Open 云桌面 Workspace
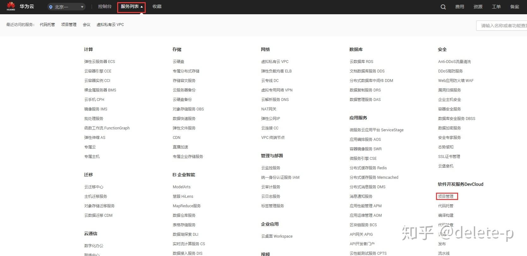Image resolution: width=527 pixels, height=256 pixels. (x=277, y=236)
